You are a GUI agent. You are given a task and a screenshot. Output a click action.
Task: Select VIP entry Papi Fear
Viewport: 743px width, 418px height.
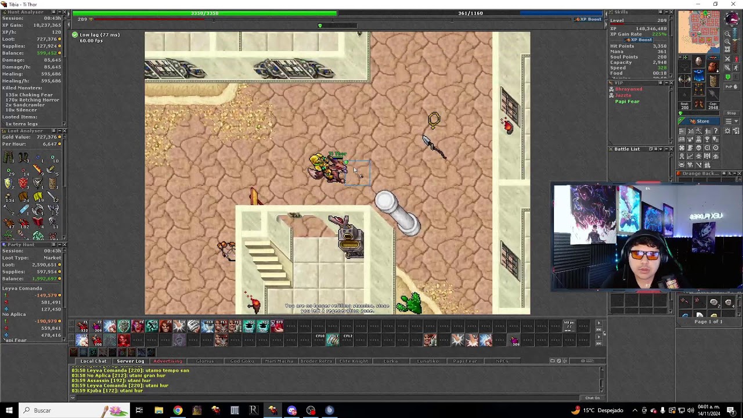627,102
